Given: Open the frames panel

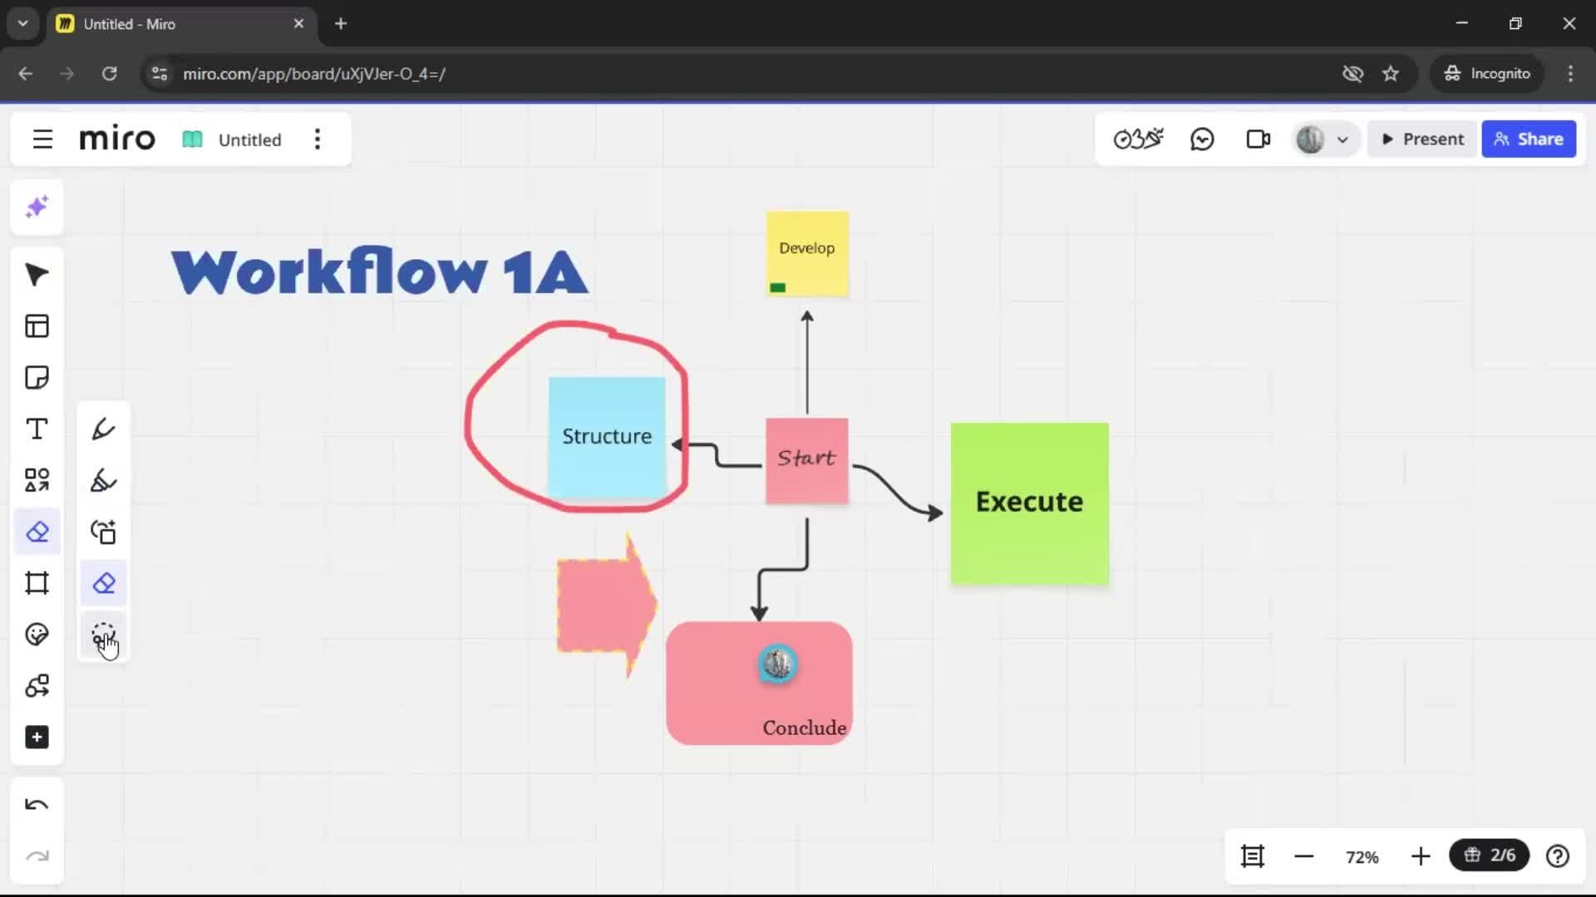Looking at the screenshot, I should (x=1253, y=856).
